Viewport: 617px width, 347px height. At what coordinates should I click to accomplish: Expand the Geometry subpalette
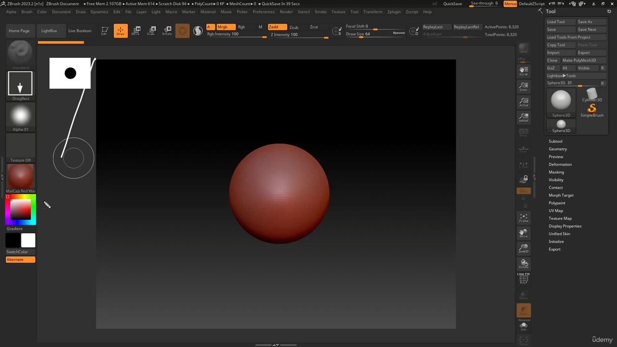(x=558, y=149)
